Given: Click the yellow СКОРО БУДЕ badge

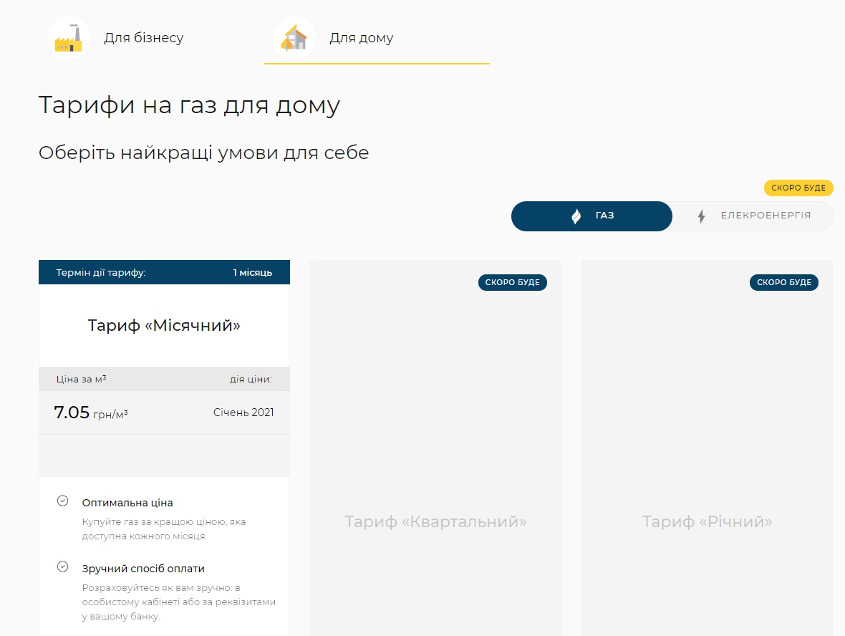Looking at the screenshot, I should click(x=798, y=188).
